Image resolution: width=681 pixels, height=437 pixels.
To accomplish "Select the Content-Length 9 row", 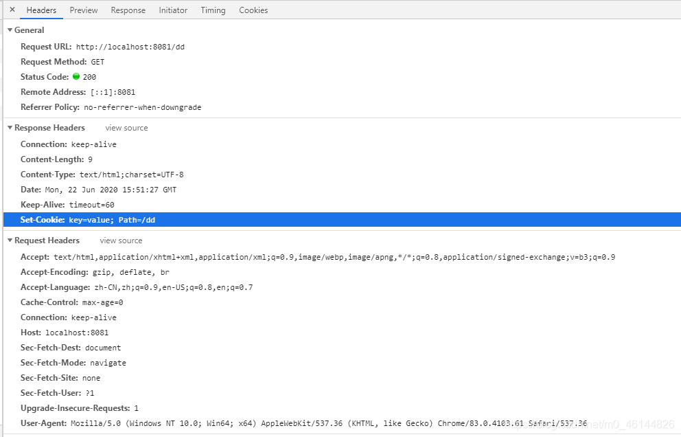I will (342, 159).
